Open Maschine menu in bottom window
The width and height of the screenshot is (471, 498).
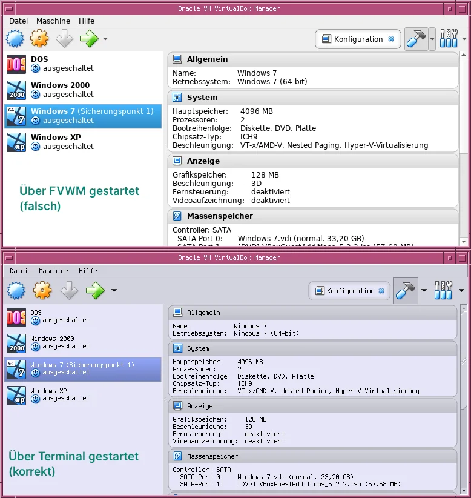(53, 271)
